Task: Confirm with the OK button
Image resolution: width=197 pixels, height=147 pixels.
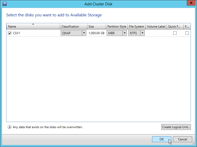Action: [162, 139]
